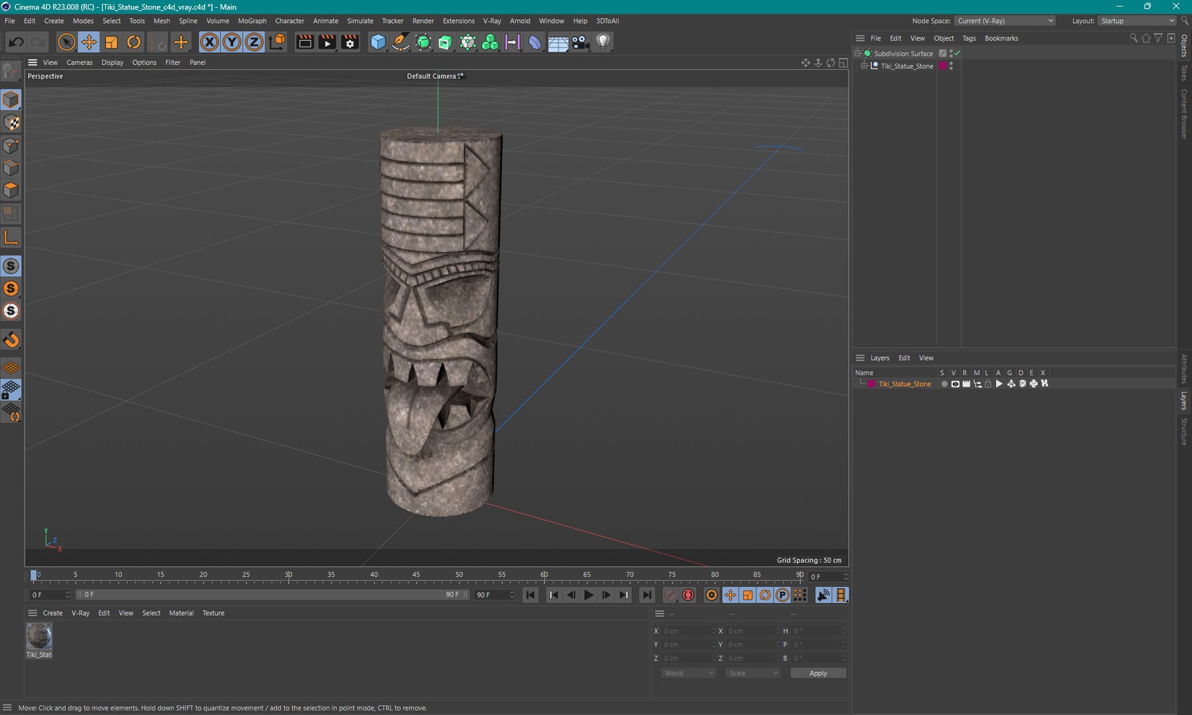
Task: Click the Apply coordinates button
Action: point(818,673)
